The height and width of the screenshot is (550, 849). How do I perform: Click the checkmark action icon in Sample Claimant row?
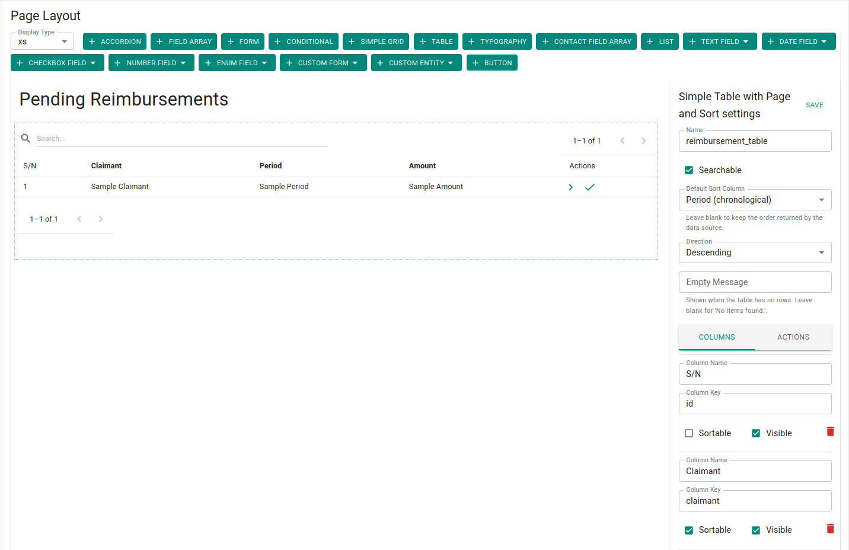(590, 187)
